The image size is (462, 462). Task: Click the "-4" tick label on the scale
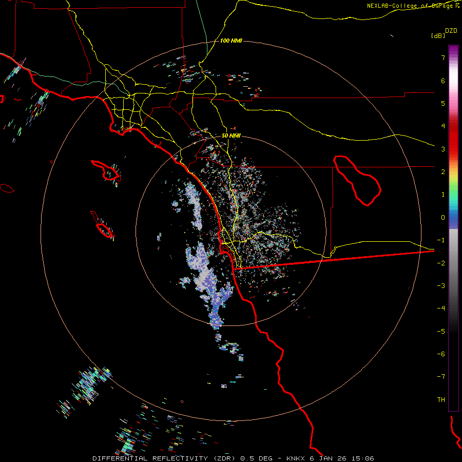[441, 309]
